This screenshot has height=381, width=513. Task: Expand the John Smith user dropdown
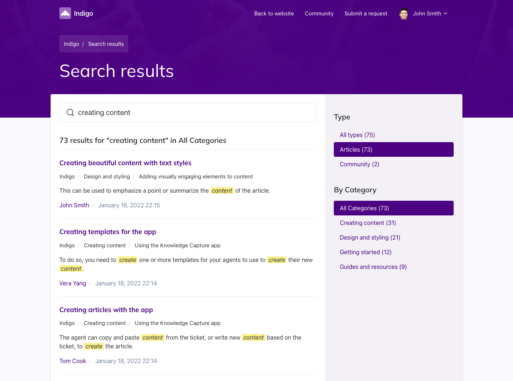coord(445,14)
